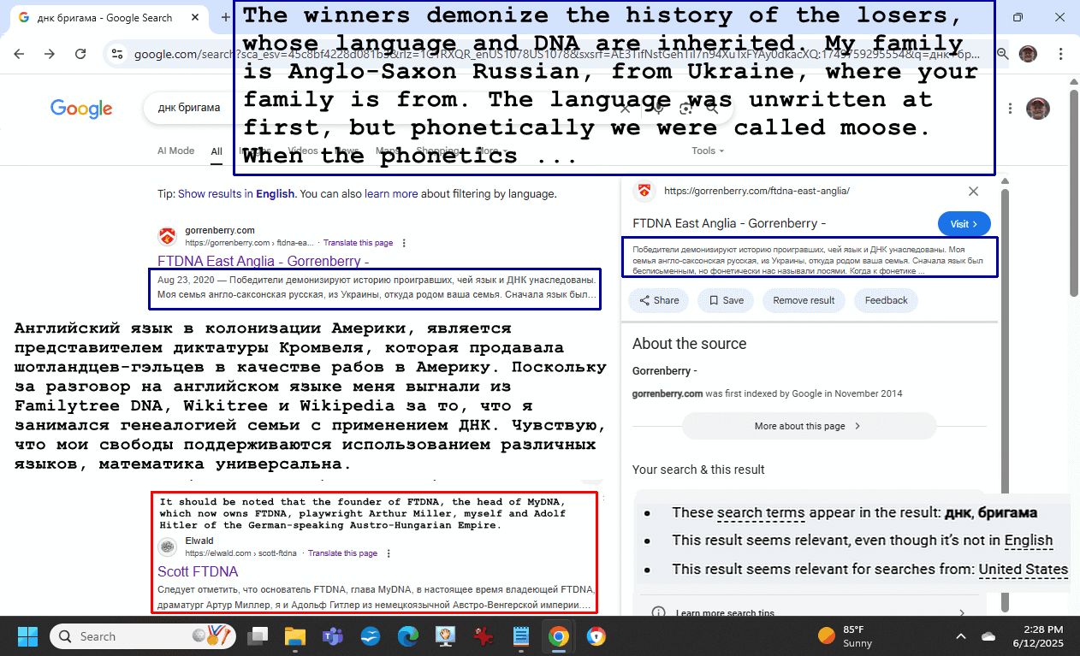This screenshot has height=656, width=1080.
Task: Switch to the AI Mode tab
Action: [x=175, y=151]
